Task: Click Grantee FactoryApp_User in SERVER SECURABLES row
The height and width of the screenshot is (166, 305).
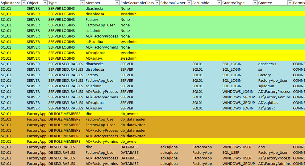Action: click(273, 81)
